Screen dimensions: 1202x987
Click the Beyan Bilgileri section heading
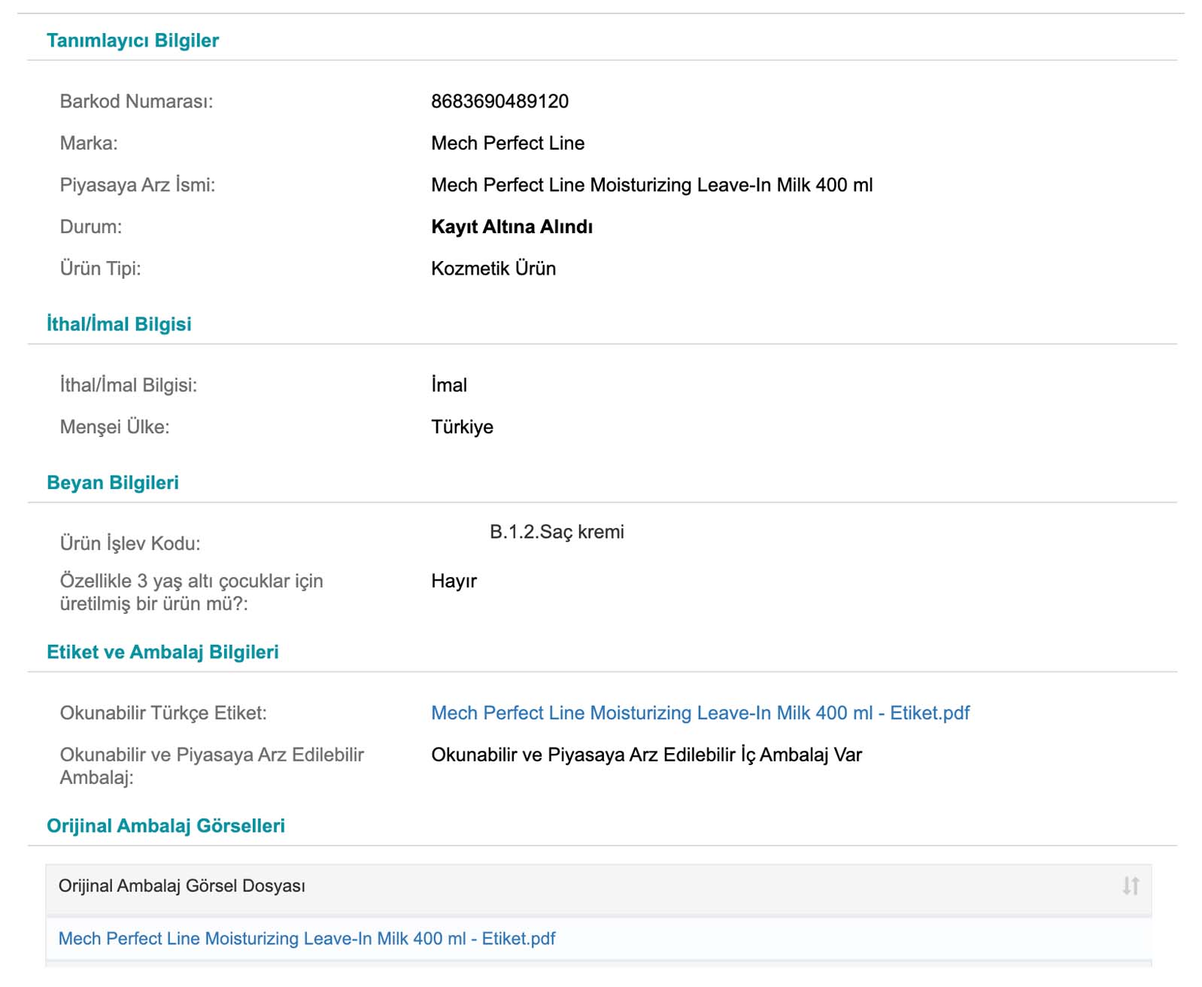click(113, 482)
